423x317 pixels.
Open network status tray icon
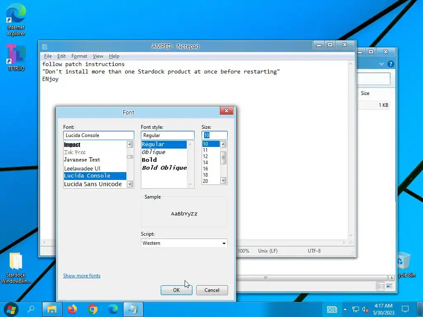(x=356, y=310)
